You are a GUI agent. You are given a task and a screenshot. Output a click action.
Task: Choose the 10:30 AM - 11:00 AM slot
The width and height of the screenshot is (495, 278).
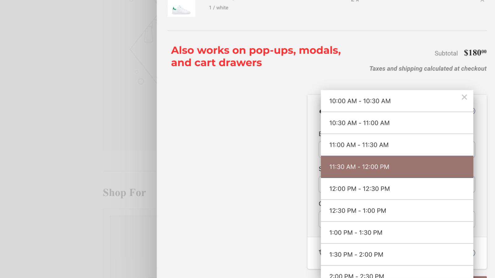359,123
